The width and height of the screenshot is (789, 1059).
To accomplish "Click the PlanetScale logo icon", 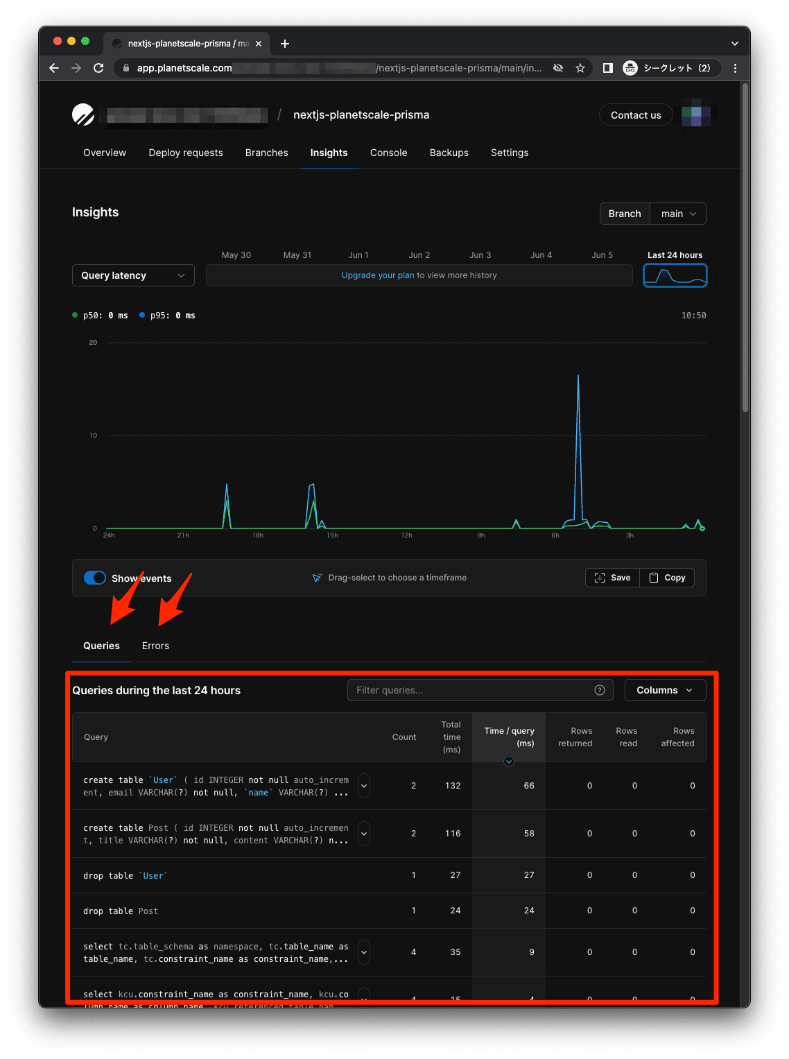I will tap(83, 114).
